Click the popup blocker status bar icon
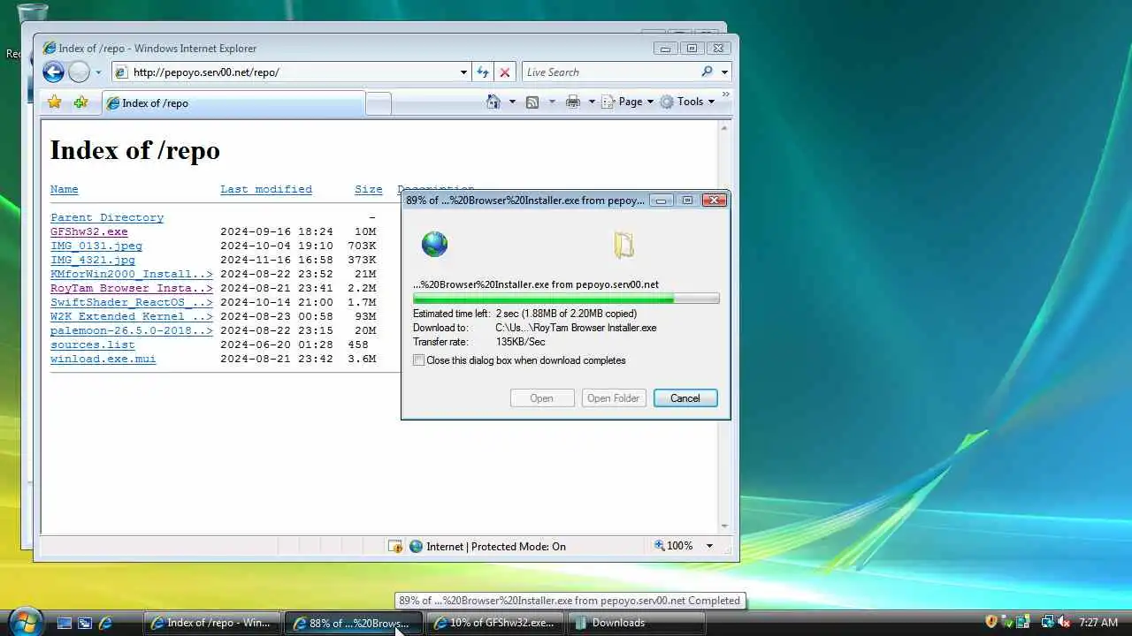Viewport: 1132px width, 636px height. [396, 546]
